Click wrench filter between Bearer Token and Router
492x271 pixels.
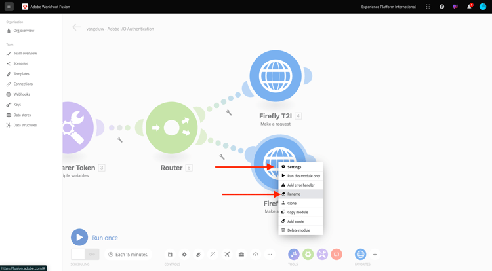coord(119,139)
